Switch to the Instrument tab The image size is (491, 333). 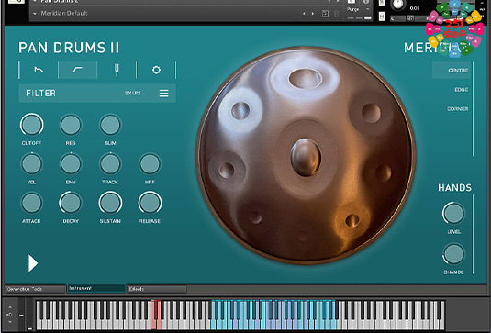(95, 289)
